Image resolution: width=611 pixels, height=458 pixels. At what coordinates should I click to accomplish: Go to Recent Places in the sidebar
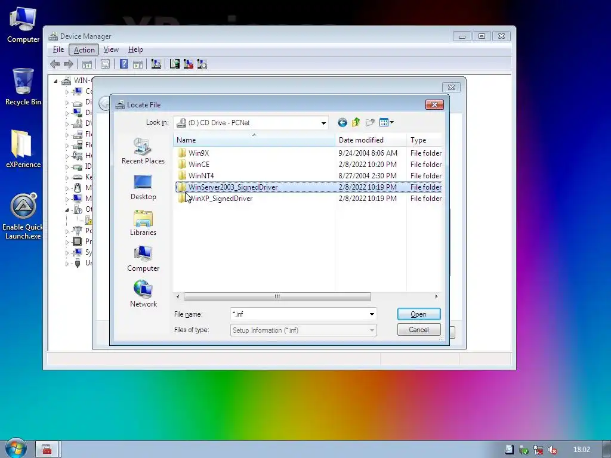pyautogui.click(x=143, y=151)
